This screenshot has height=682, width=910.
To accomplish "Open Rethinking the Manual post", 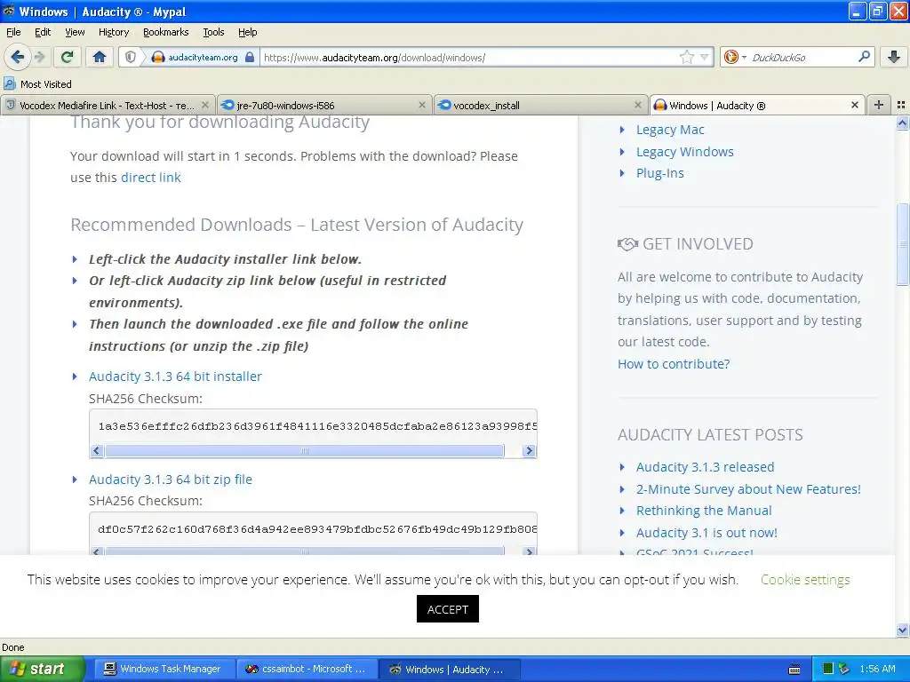I will pos(704,511).
